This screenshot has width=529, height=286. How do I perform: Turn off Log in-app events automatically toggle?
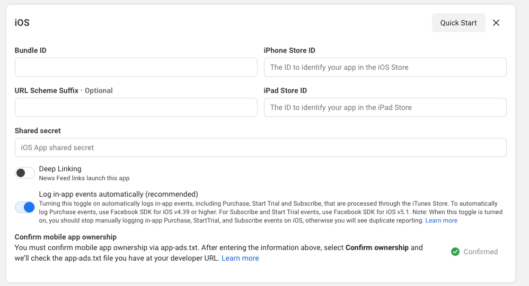(24, 207)
